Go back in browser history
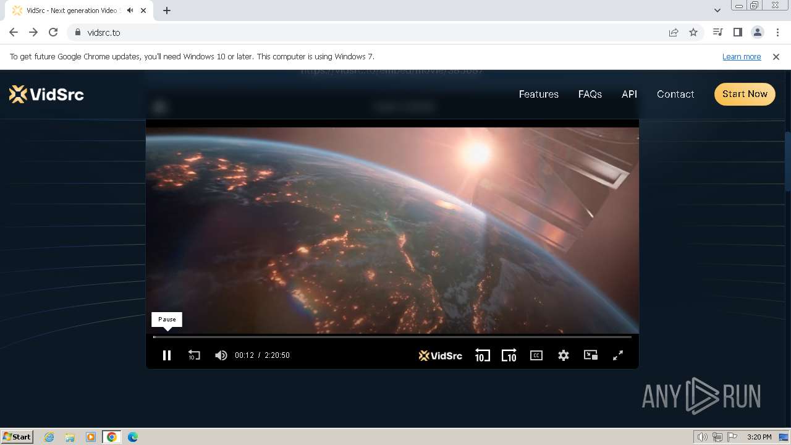Viewport: 791px width, 445px height. click(x=14, y=32)
